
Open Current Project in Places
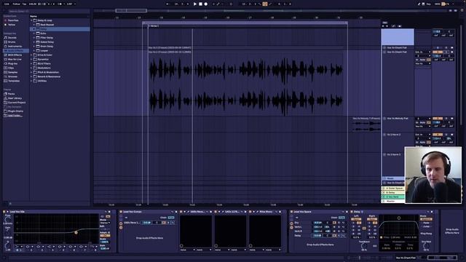17,103
